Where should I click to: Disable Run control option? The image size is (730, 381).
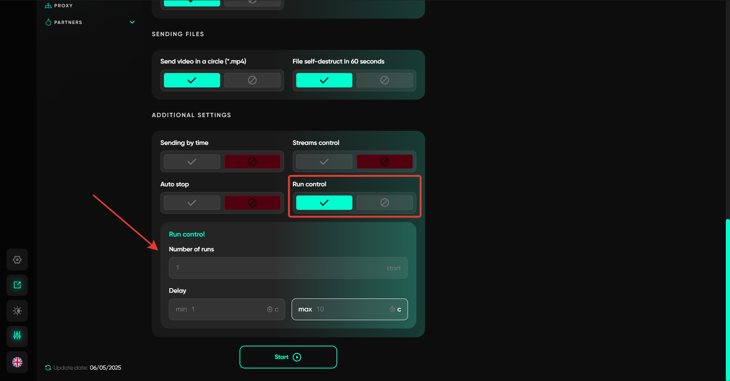[x=384, y=203]
